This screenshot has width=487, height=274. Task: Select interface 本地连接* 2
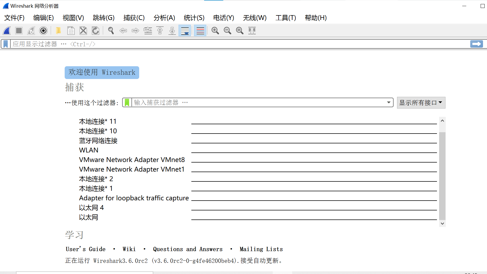point(258,179)
